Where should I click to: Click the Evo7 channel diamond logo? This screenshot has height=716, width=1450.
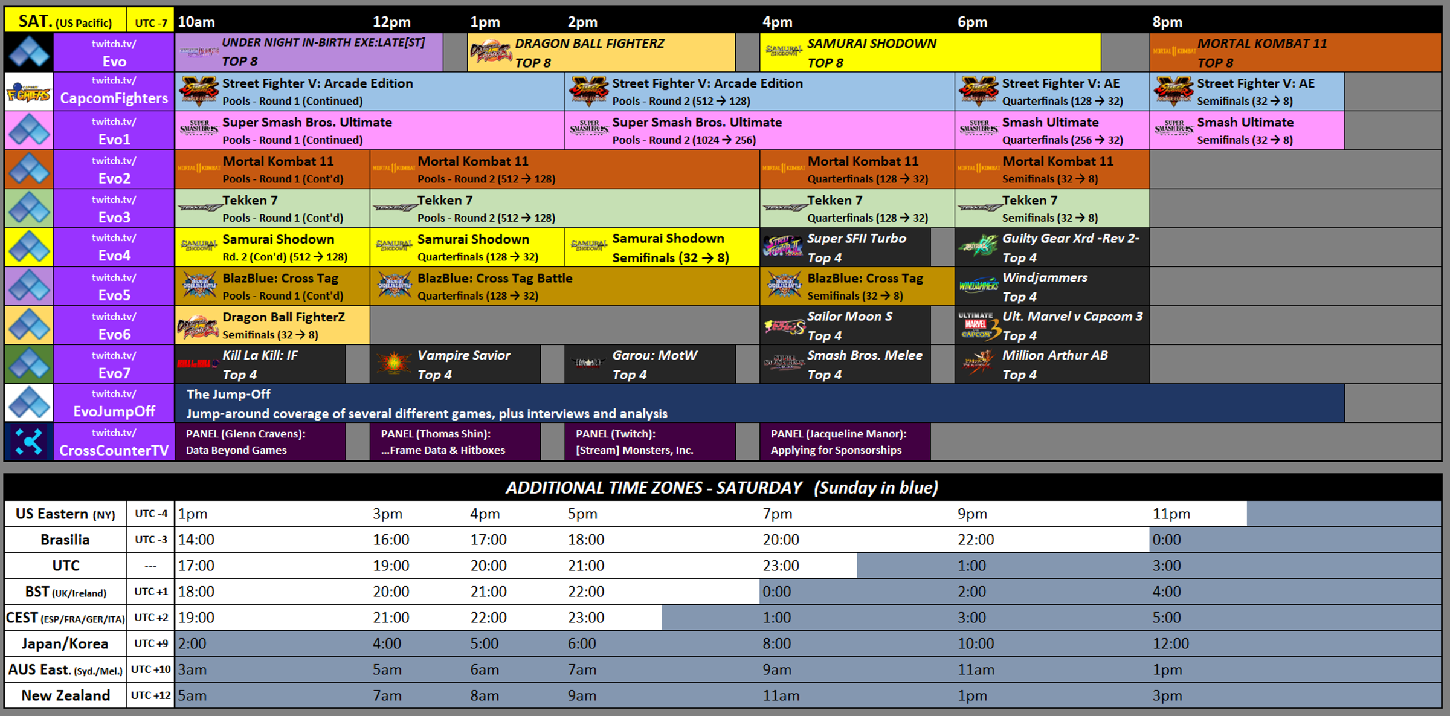pos(28,364)
